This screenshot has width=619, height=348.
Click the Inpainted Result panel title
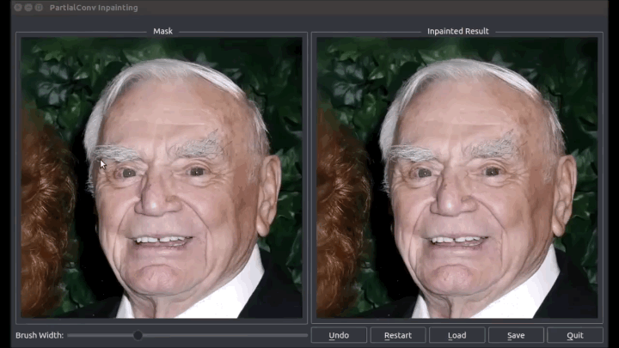457,31
